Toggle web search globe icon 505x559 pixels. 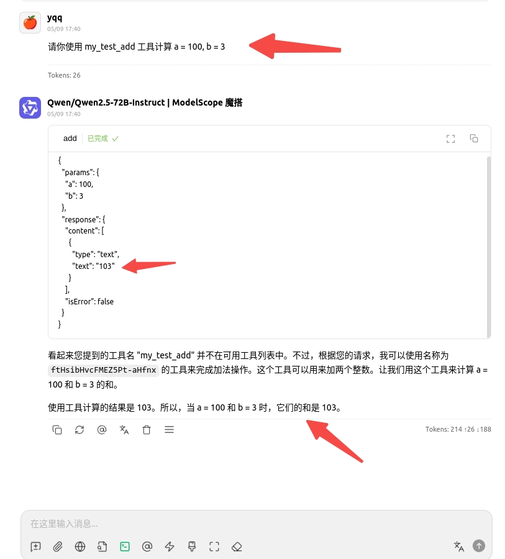click(80, 547)
